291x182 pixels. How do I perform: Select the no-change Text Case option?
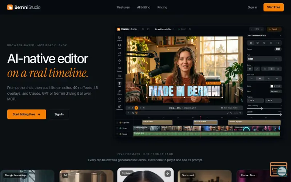[x=251, y=79]
